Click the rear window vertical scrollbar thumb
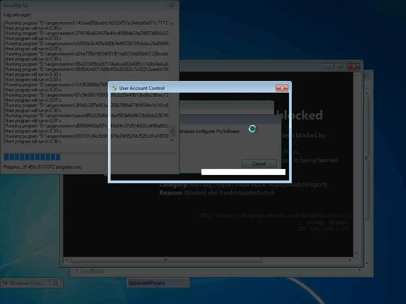The height and width of the screenshot is (304, 406). [367, 158]
